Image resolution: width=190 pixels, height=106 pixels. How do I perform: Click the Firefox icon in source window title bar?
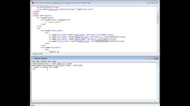point(33,3)
